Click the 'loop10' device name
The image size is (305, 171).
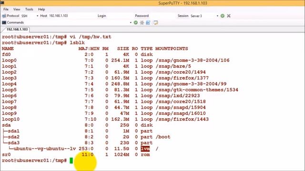tap(10, 119)
